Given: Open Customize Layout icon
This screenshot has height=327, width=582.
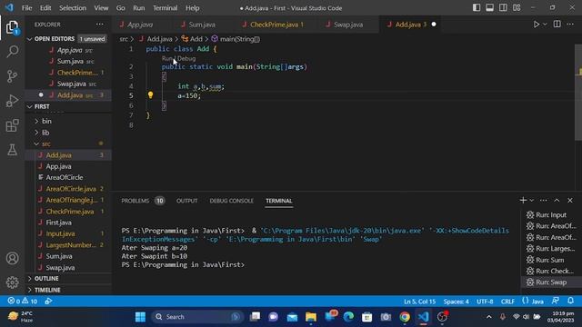Looking at the screenshot, I should click(x=517, y=8).
